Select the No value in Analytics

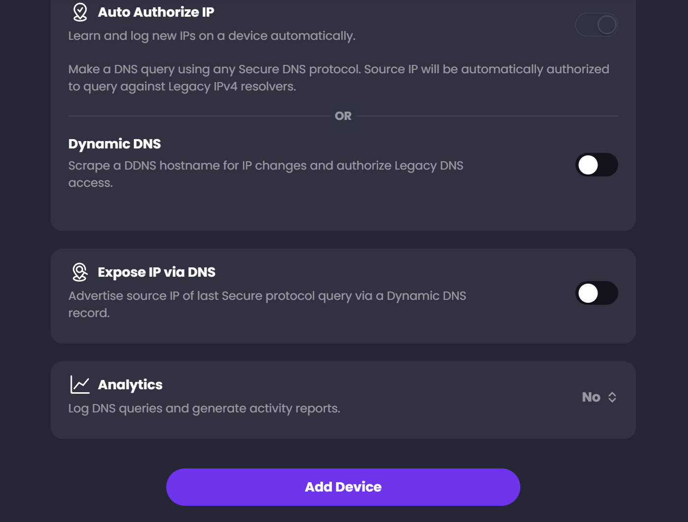click(x=591, y=397)
